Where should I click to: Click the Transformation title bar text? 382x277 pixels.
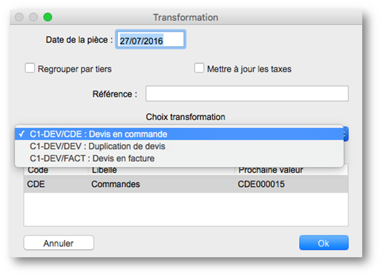click(185, 17)
